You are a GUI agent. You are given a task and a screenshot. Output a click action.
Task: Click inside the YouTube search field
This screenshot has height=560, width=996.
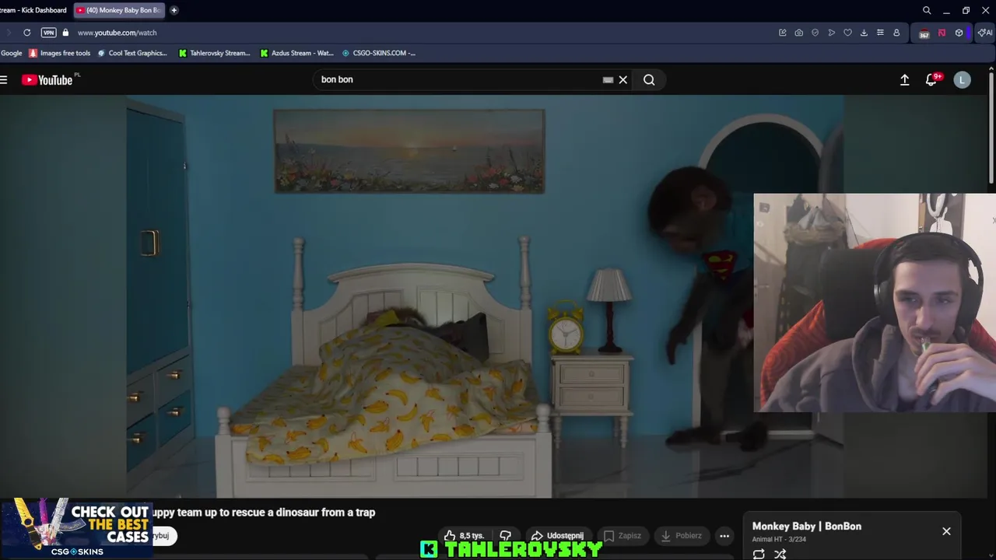[459, 79]
